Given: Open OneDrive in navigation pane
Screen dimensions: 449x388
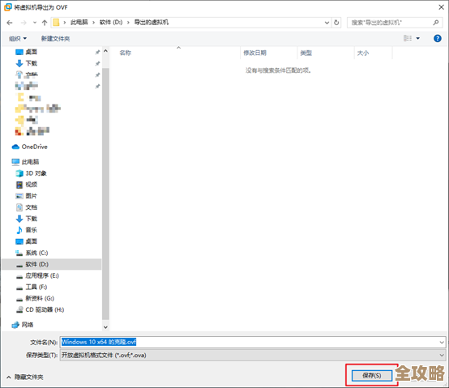Looking at the screenshot, I should [x=34, y=147].
